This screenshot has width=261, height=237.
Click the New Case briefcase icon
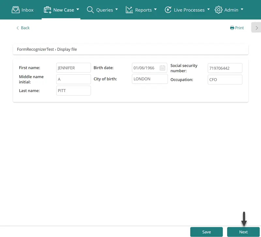(47, 10)
